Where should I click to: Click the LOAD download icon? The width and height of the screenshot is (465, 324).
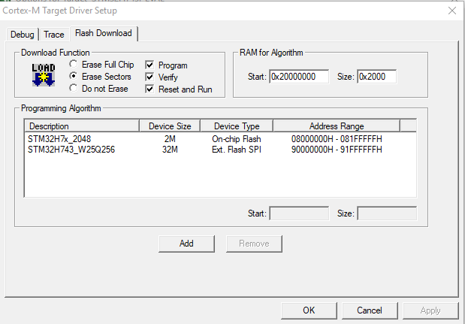click(x=44, y=74)
